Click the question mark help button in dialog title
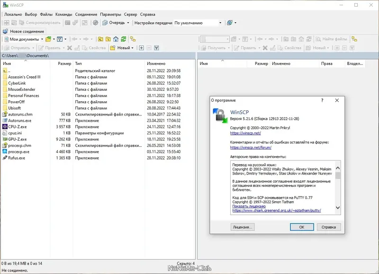379x274 pixels. (322, 100)
